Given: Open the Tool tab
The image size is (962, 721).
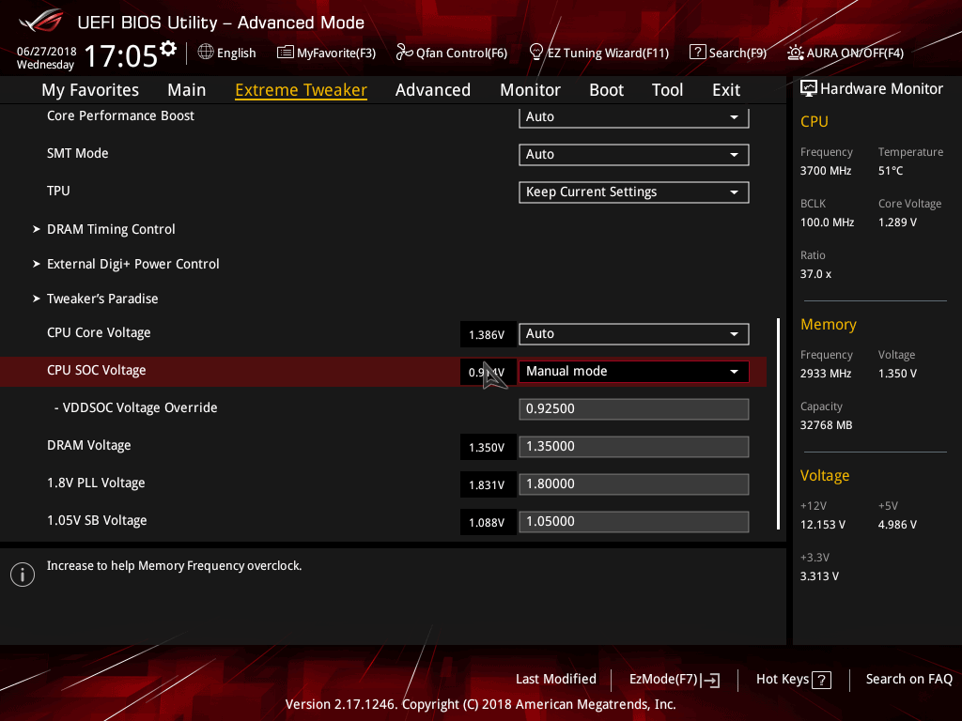Looking at the screenshot, I should [667, 90].
